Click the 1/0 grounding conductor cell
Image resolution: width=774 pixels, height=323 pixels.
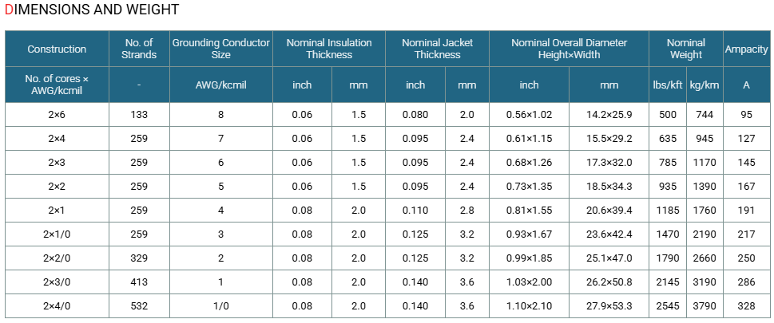click(x=221, y=306)
